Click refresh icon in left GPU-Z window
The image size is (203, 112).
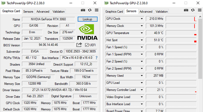click(90, 10)
